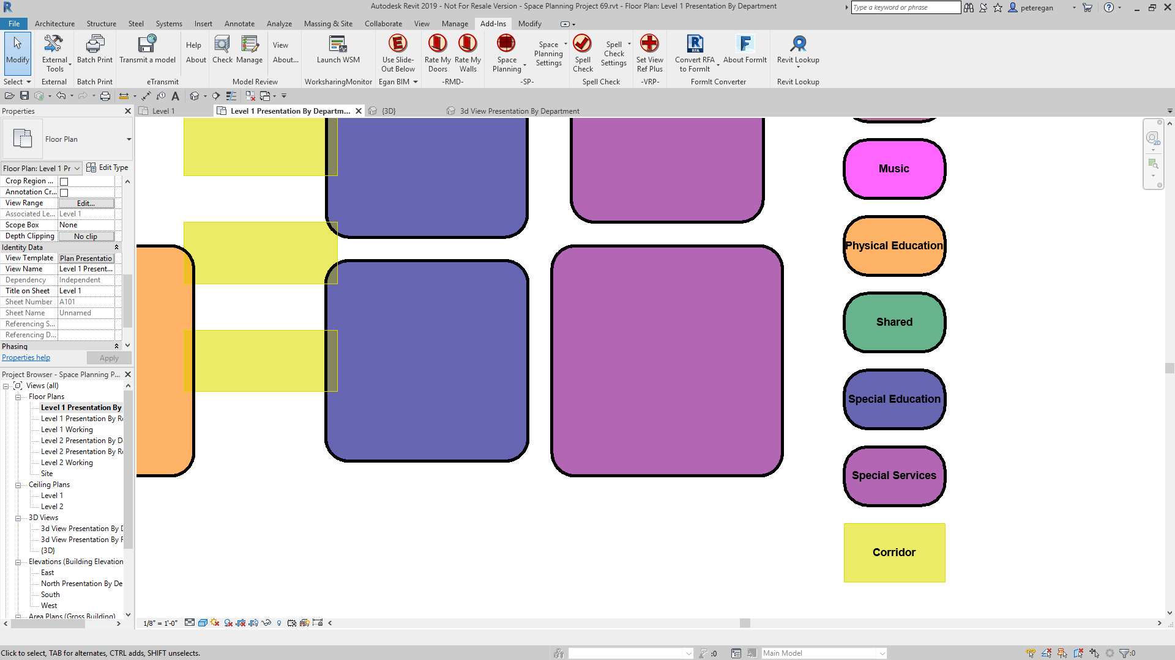1175x660 pixels.
Task: Switch to the Level 1 view tab
Action: pos(163,111)
